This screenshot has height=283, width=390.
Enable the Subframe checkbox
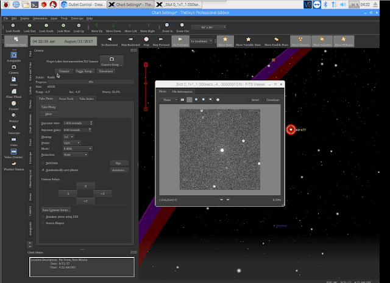[x=43, y=163]
